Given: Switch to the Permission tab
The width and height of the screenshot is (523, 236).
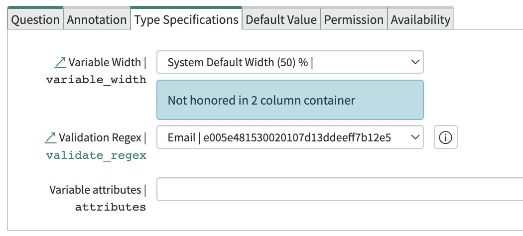Looking at the screenshot, I should 354,20.
